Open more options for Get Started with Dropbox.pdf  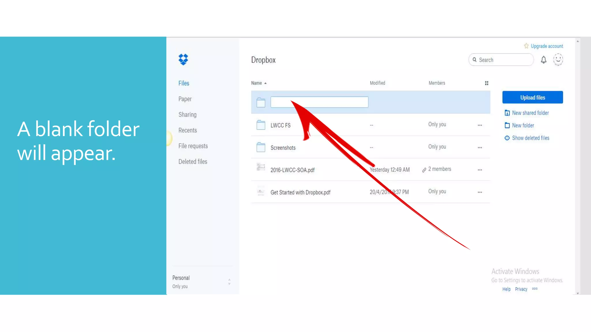[x=480, y=192]
